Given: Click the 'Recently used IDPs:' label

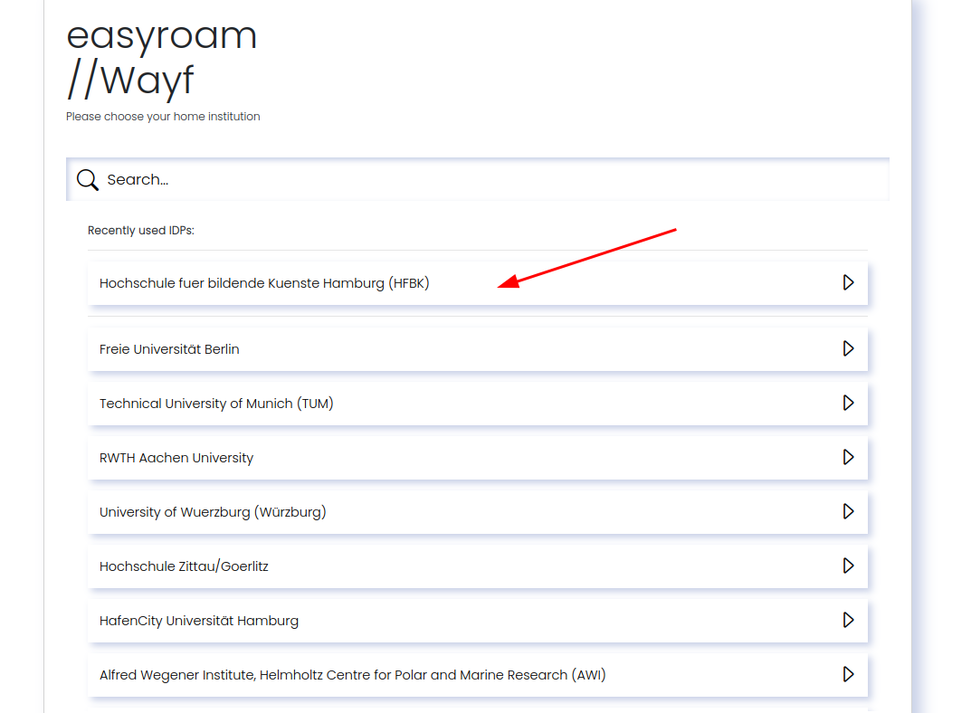Looking at the screenshot, I should point(141,230).
